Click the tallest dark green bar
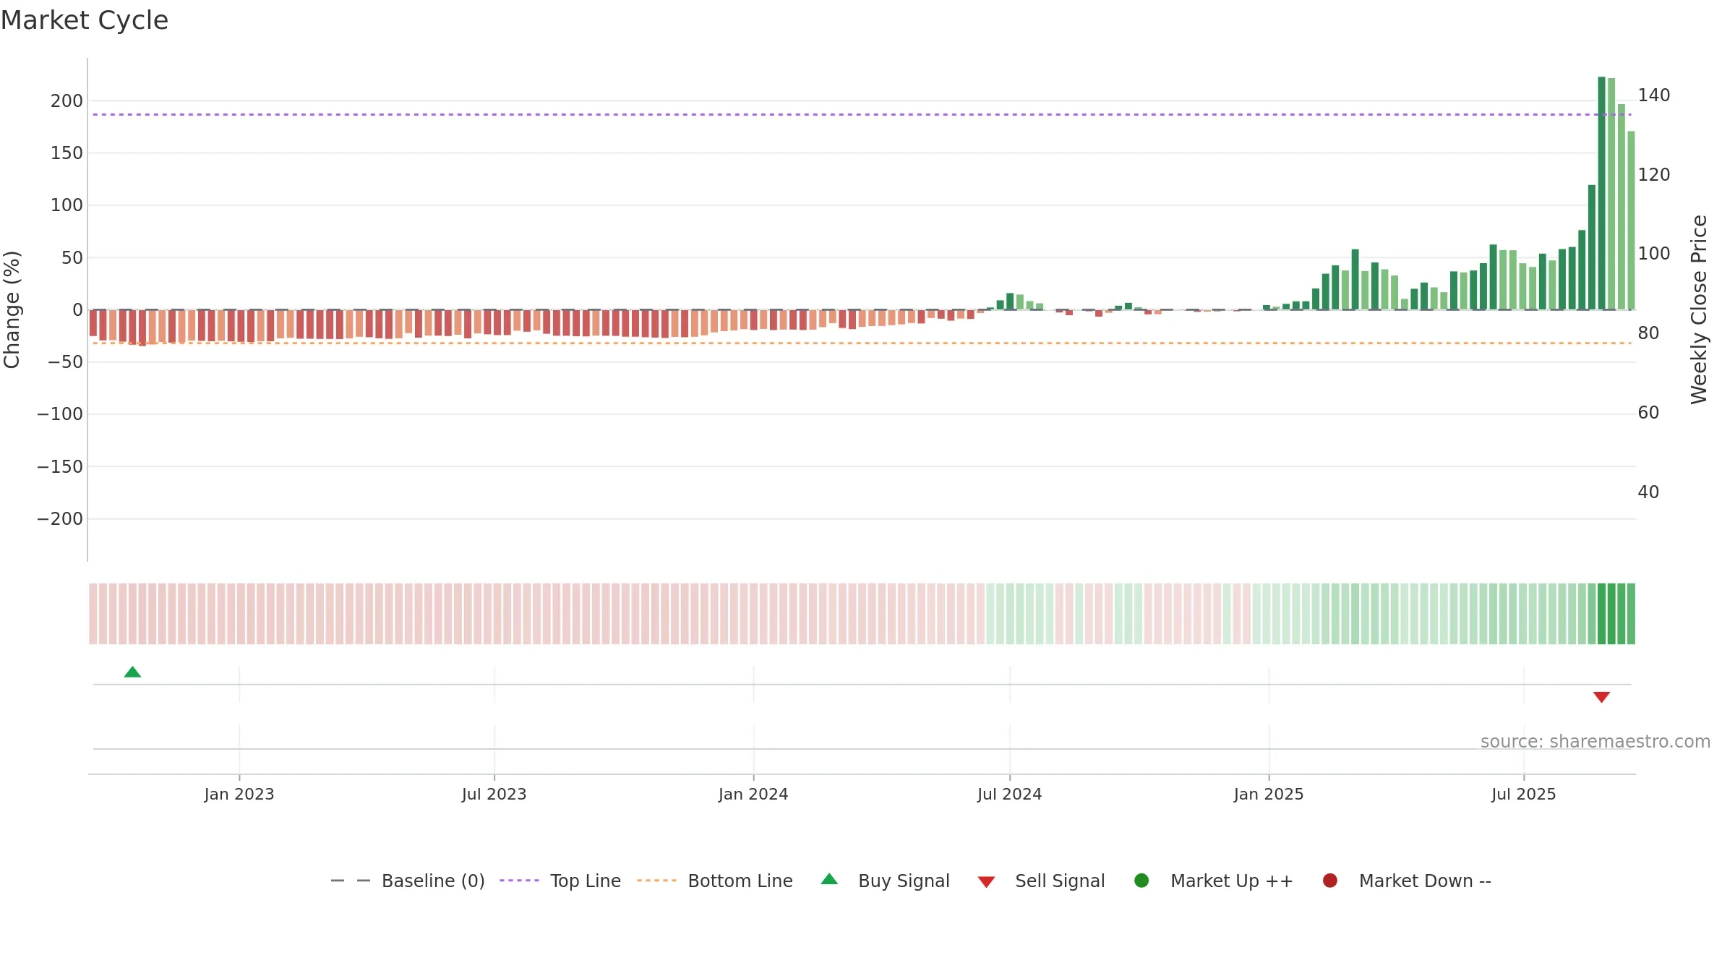This screenshot has height=976, width=1735. pos(1601,193)
